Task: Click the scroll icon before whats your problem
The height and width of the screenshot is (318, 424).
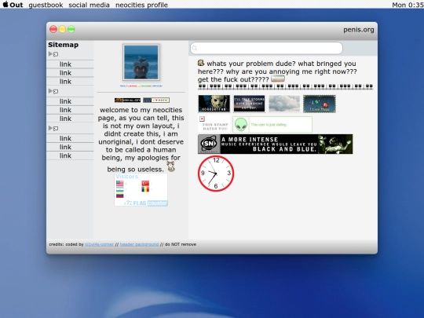Action: click(201, 63)
